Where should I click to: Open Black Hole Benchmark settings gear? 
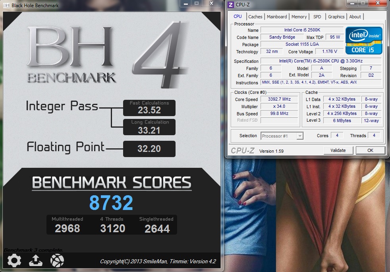tap(14, 261)
